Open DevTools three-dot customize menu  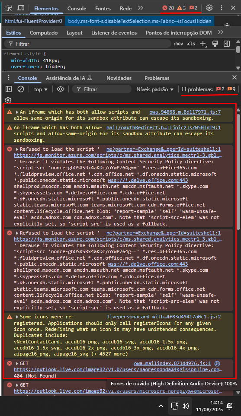pos(222,8)
